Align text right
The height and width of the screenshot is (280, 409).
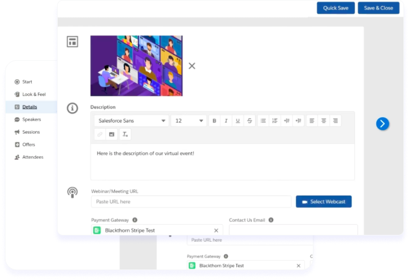(335, 121)
